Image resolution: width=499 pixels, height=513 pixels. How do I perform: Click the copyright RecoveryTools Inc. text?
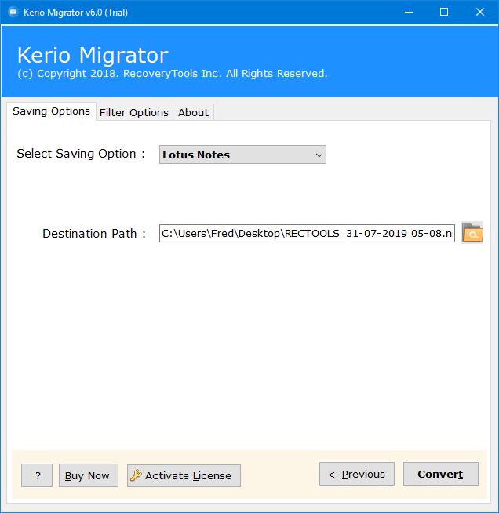point(173,74)
